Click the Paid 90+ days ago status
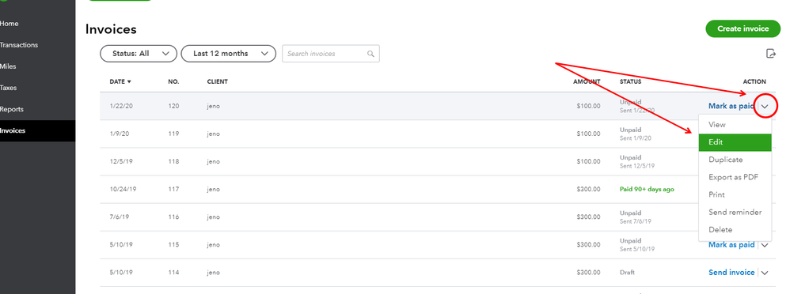This screenshot has height=294, width=790. click(x=647, y=190)
